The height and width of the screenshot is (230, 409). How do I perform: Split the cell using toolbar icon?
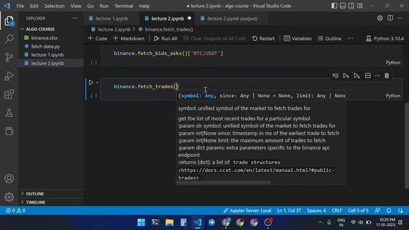click(368, 75)
